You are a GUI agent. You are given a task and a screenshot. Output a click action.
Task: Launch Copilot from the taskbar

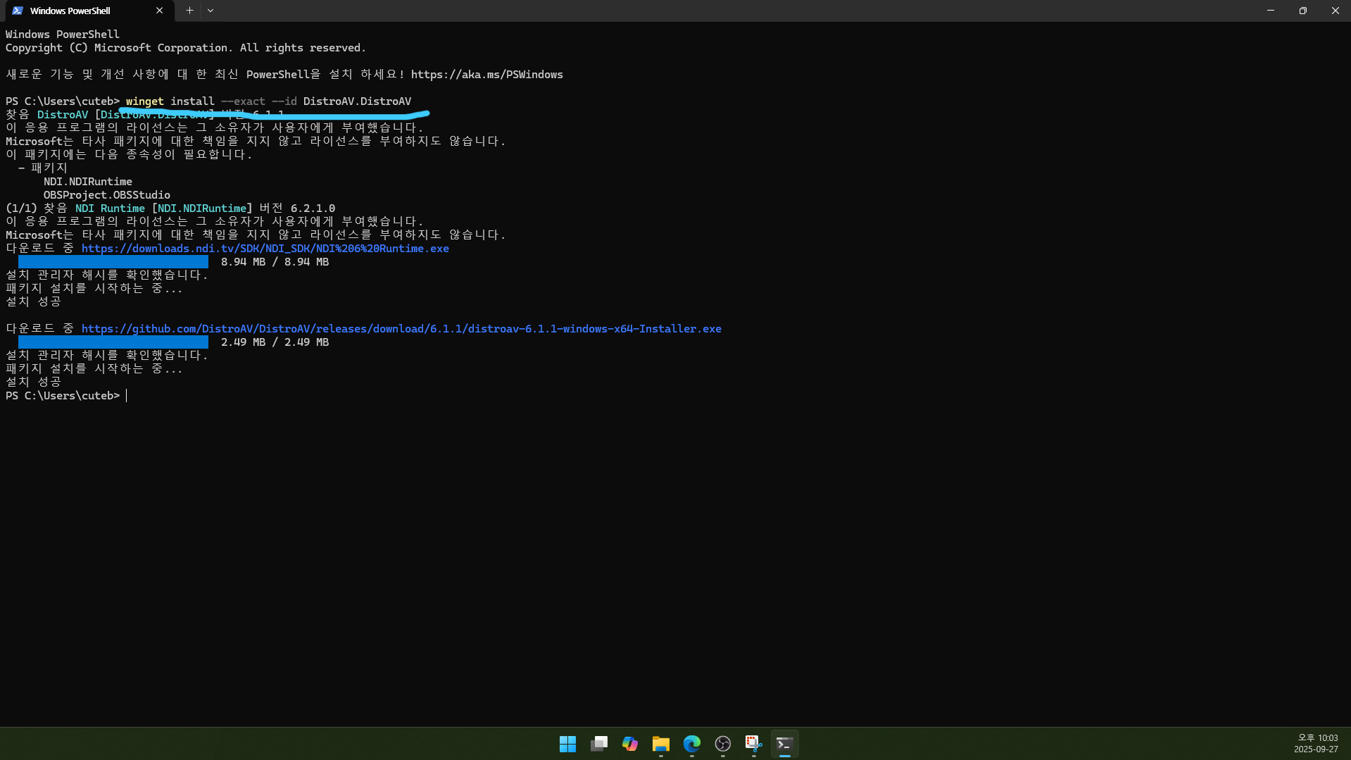coord(629,744)
